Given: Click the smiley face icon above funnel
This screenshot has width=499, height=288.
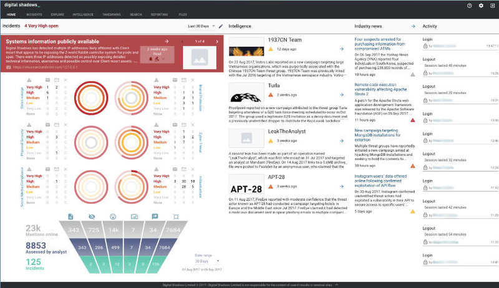Looking at the screenshot, I should point(113,216).
